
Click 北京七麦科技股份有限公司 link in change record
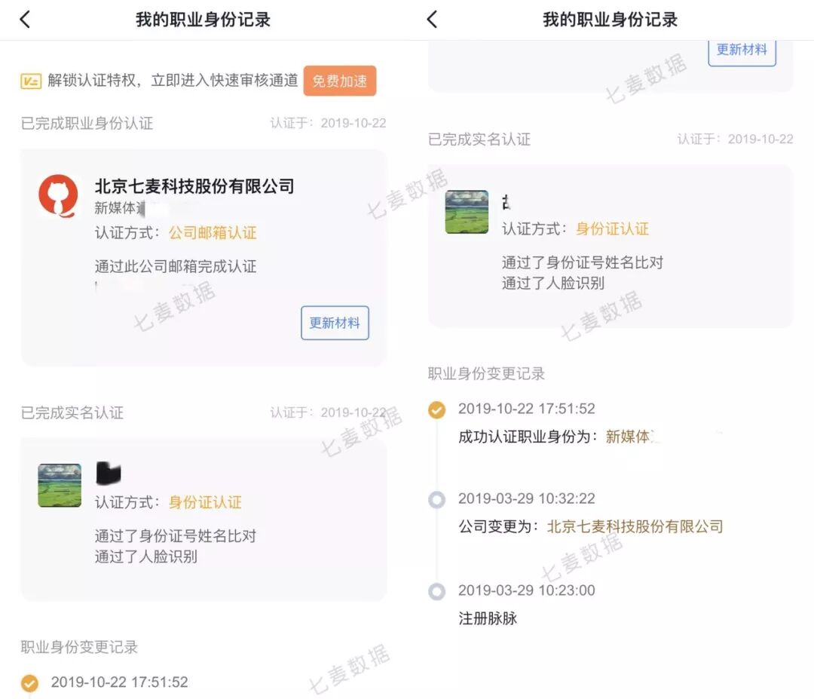pyautogui.click(x=635, y=526)
